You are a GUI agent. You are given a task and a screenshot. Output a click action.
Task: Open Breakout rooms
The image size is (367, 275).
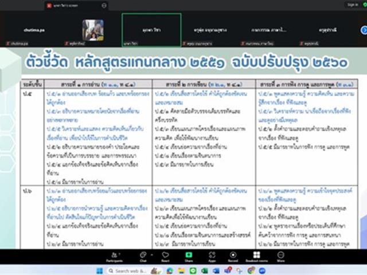point(256,256)
